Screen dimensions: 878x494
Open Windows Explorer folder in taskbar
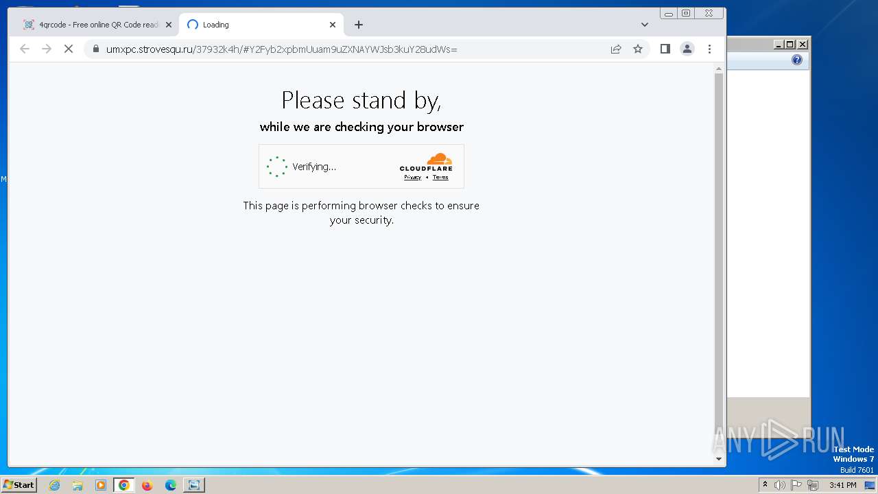[x=78, y=485]
